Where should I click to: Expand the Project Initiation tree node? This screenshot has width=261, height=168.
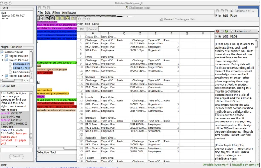click(x=3, y=56)
